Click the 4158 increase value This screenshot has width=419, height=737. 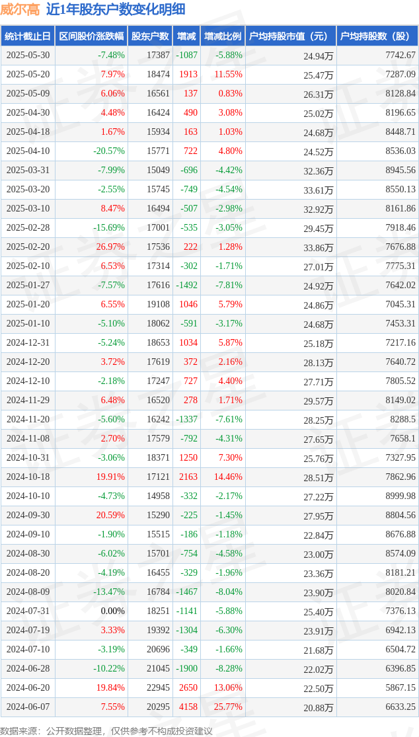point(188,707)
